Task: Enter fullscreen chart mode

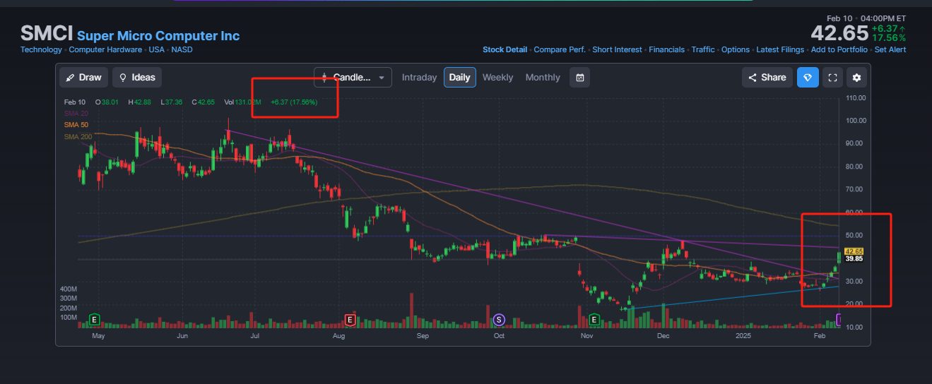Action: point(832,78)
